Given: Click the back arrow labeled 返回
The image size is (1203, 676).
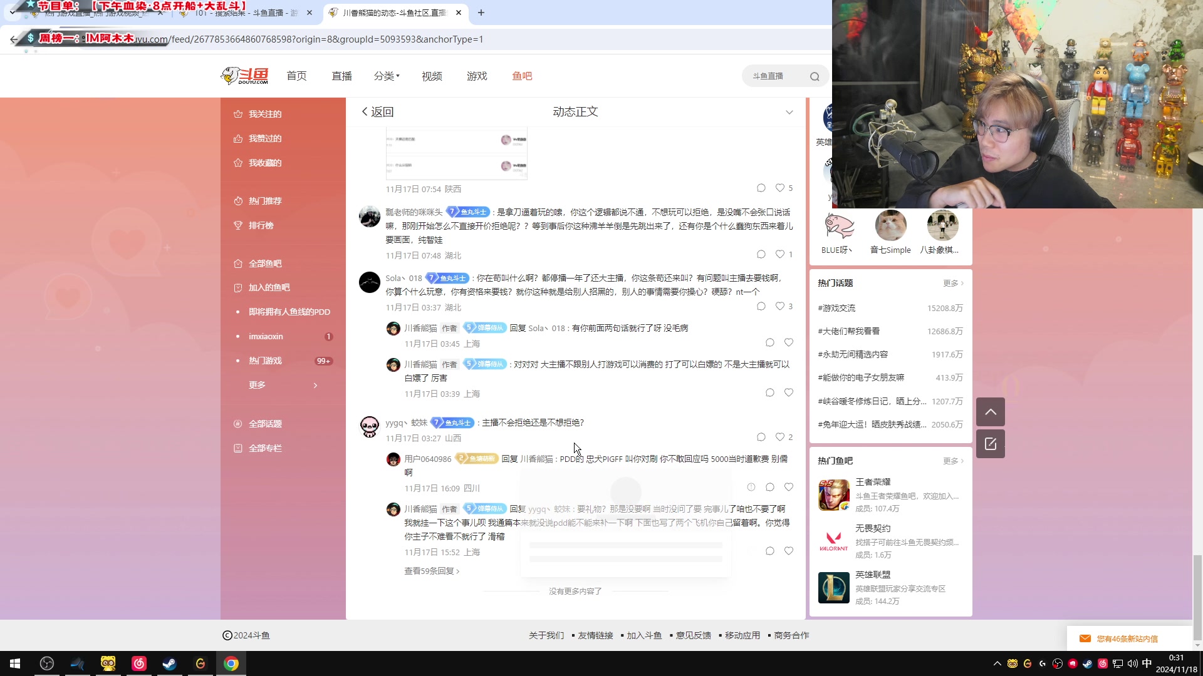Looking at the screenshot, I should 378,112.
